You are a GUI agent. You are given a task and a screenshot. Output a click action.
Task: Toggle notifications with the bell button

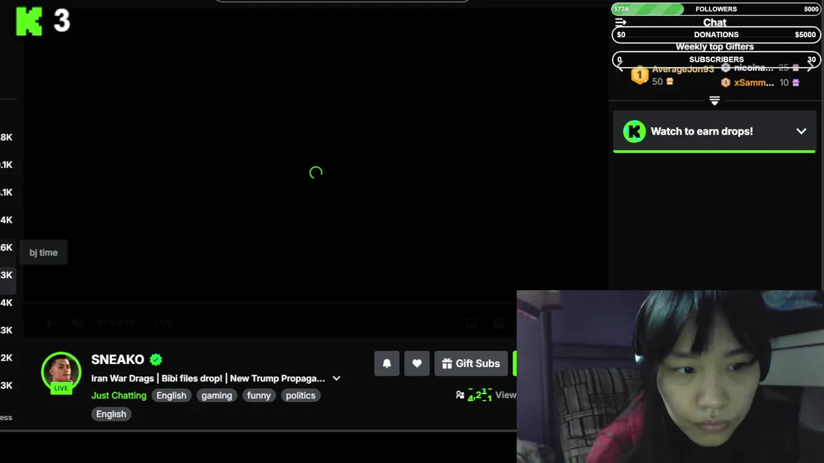[x=387, y=363]
